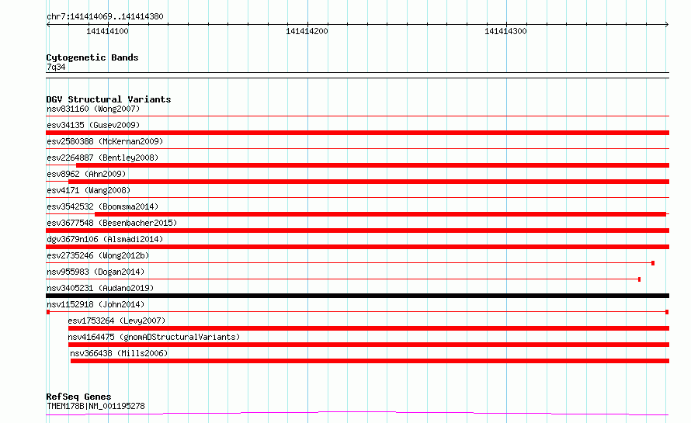
Task: Click the small red endpoint of nsv955983
Action: click(x=640, y=279)
